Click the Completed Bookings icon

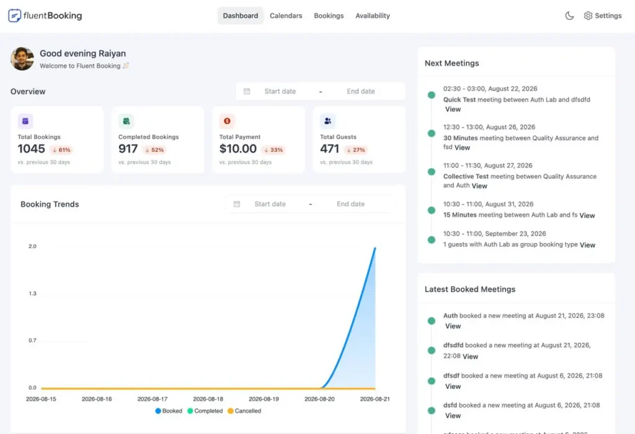(x=127, y=121)
